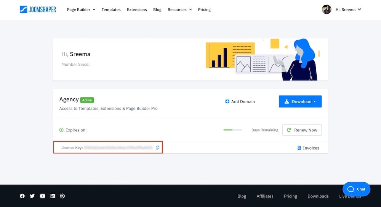Open the YouTube icon in the footer
Image resolution: width=381 pixels, height=207 pixels.
click(x=43, y=196)
